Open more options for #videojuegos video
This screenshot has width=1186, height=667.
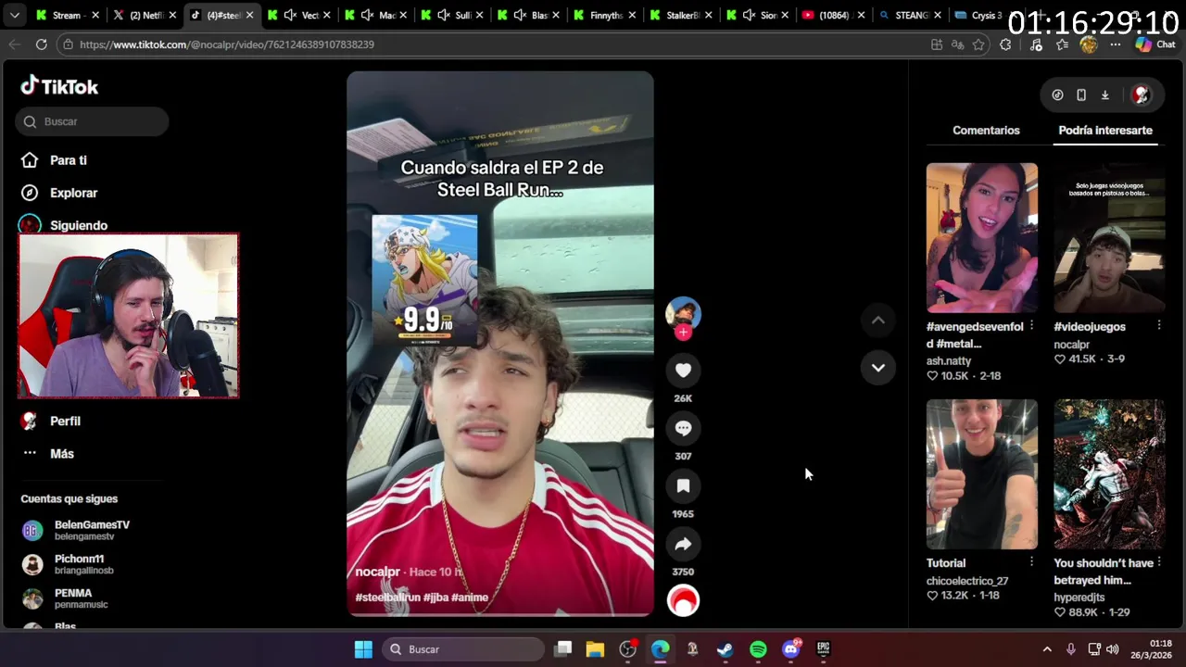pos(1158,326)
